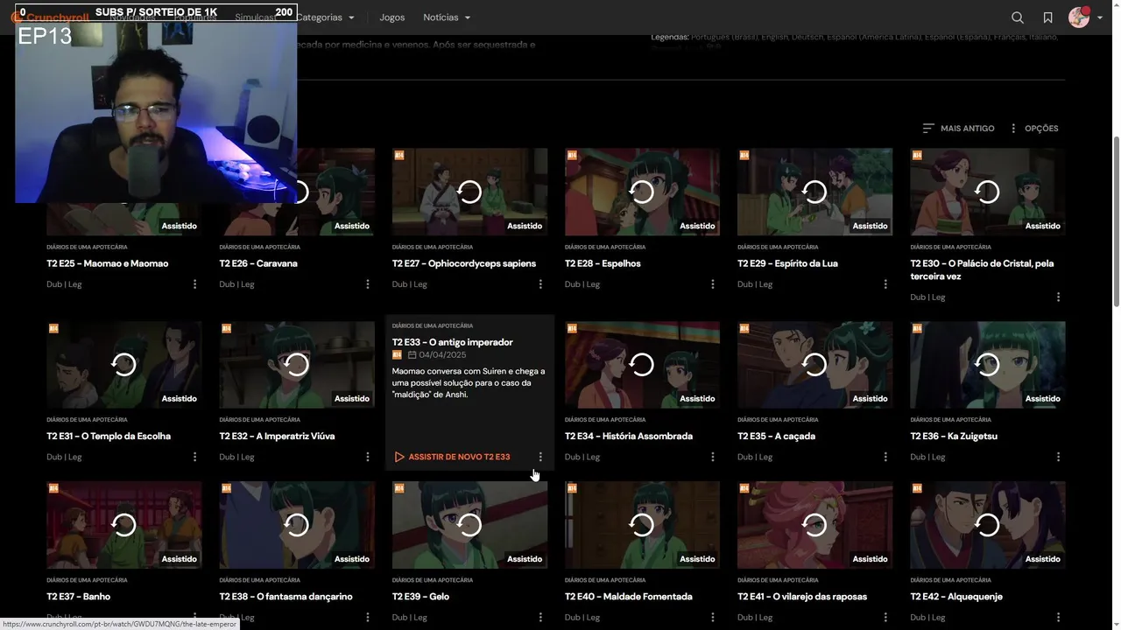Replay T2 E42 Alquequenje thumbnail
This screenshot has height=630, width=1121.
coord(987,524)
